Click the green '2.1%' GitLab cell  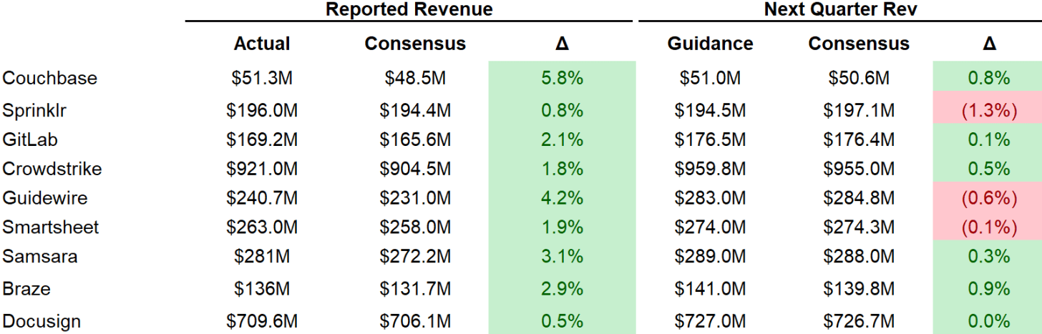coord(562,139)
